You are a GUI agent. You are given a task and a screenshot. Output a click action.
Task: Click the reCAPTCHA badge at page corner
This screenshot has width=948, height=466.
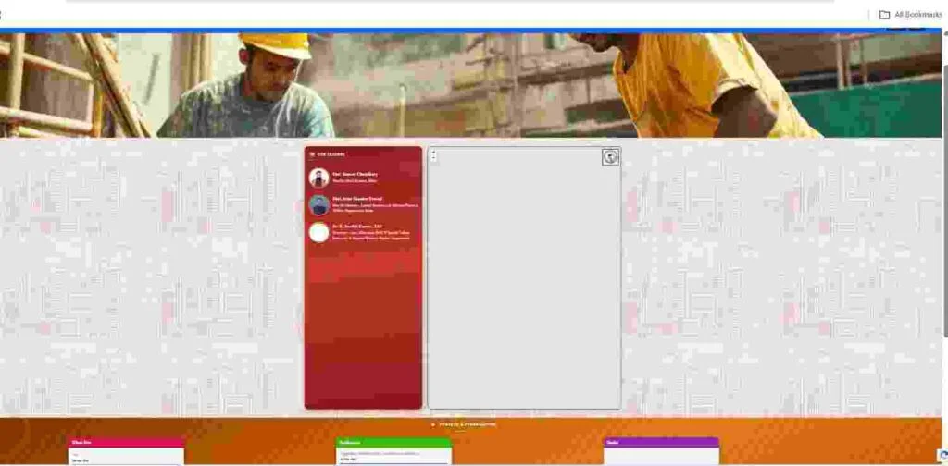coord(942,457)
